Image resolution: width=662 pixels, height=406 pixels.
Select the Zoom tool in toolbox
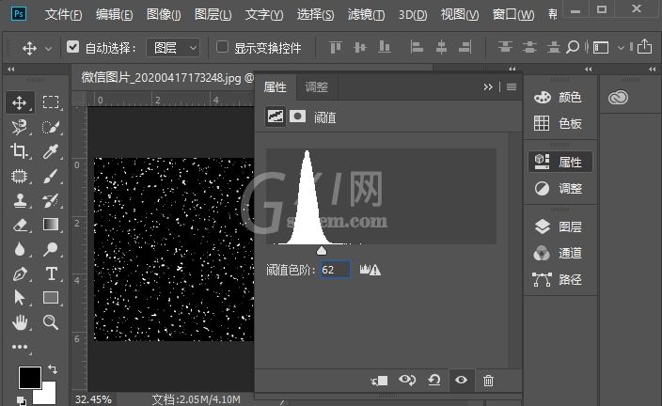point(51,323)
